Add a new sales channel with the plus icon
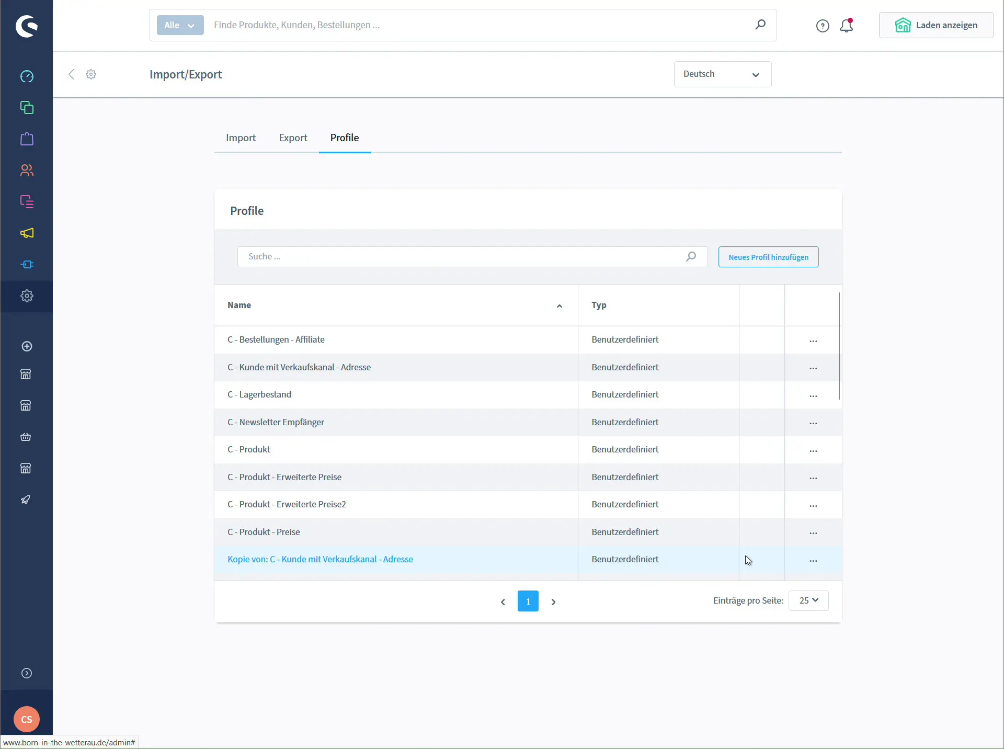This screenshot has height=749, width=1004. [x=27, y=346]
